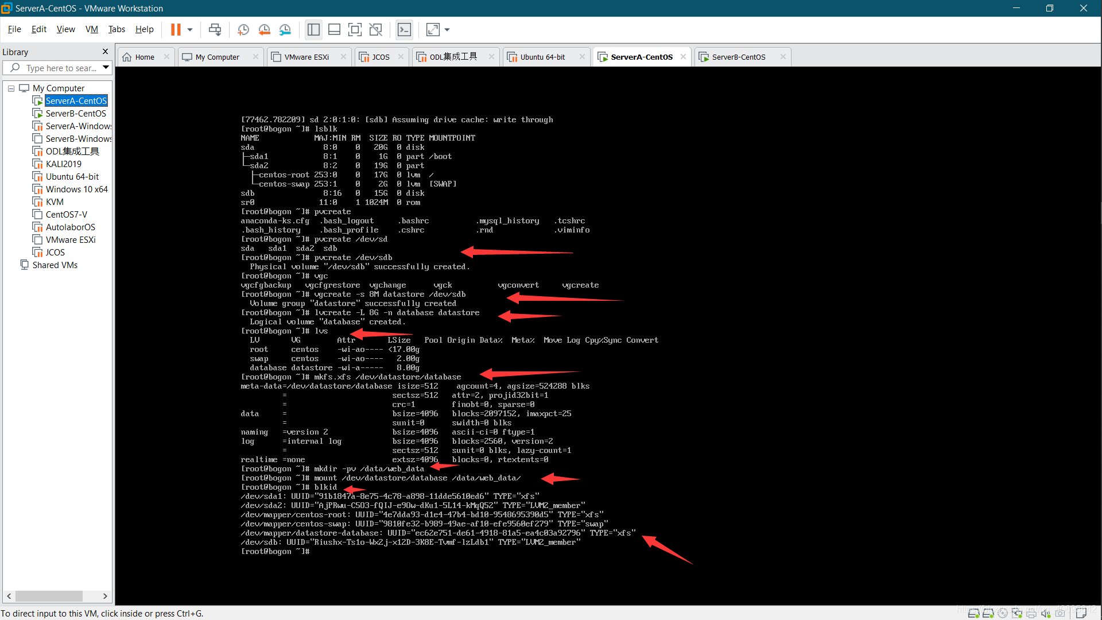
Task: Click the suspend VM icon in toolbar
Action: click(176, 29)
